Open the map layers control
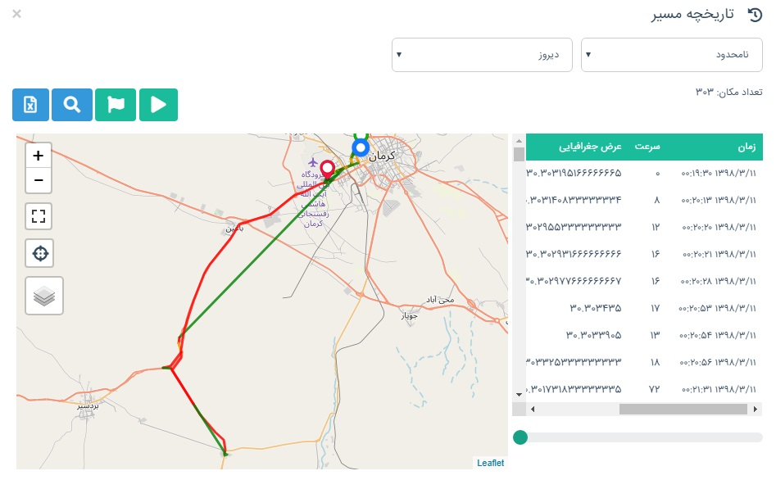This screenshot has height=489, width=776. pyautogui.click(x=43, y=296)
